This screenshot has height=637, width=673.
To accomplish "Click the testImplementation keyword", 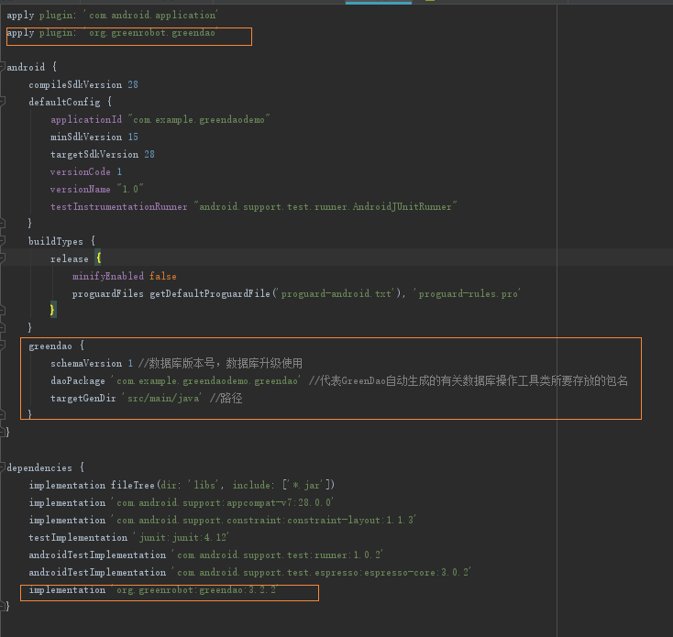I will 78,537.
